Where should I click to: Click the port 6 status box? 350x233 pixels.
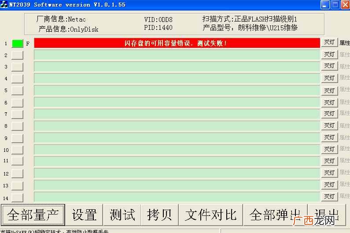(x=18, y=103)
